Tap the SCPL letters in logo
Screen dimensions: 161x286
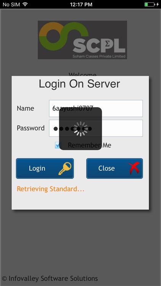(x=99, y=45)
